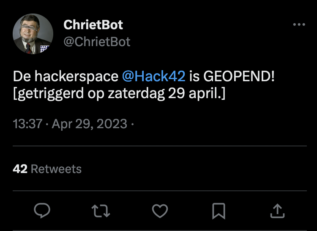Follow the @Hack42 mention link
Viewport: 317px width, 231px height.
(x=153, y=76)
